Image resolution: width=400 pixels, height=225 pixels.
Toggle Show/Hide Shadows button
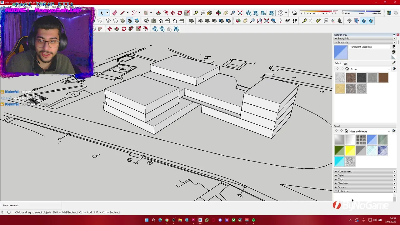pos(294,13)
